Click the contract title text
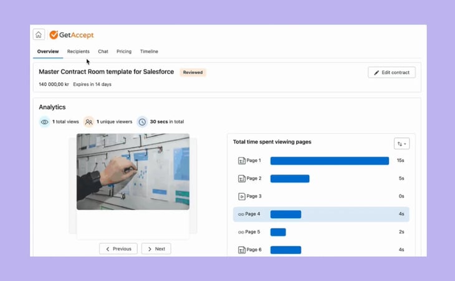 [106, 72]
